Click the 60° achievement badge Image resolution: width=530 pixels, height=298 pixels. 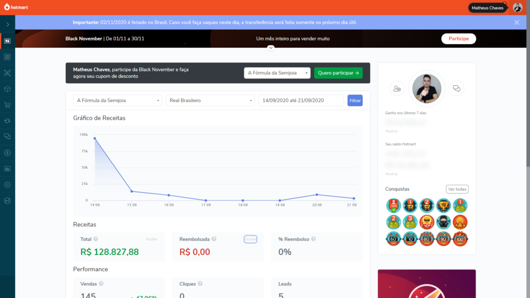pyautogui.click(x=393, y=239)
